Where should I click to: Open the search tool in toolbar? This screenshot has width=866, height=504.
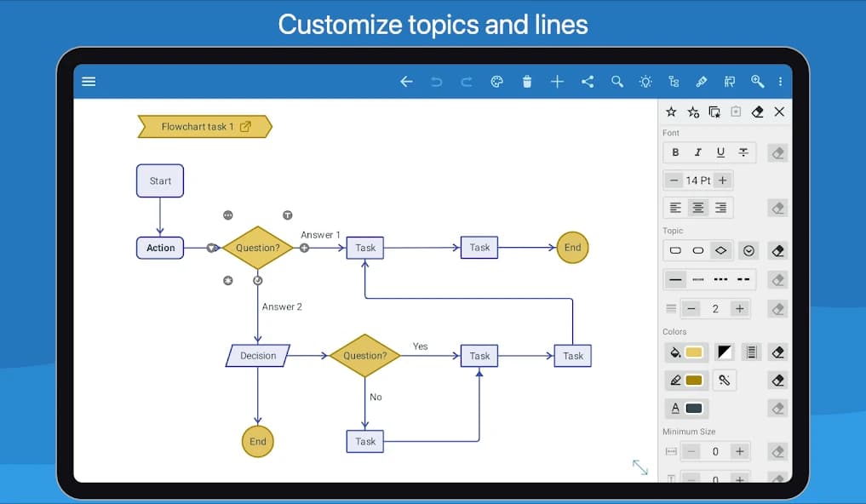click(617, 81)
